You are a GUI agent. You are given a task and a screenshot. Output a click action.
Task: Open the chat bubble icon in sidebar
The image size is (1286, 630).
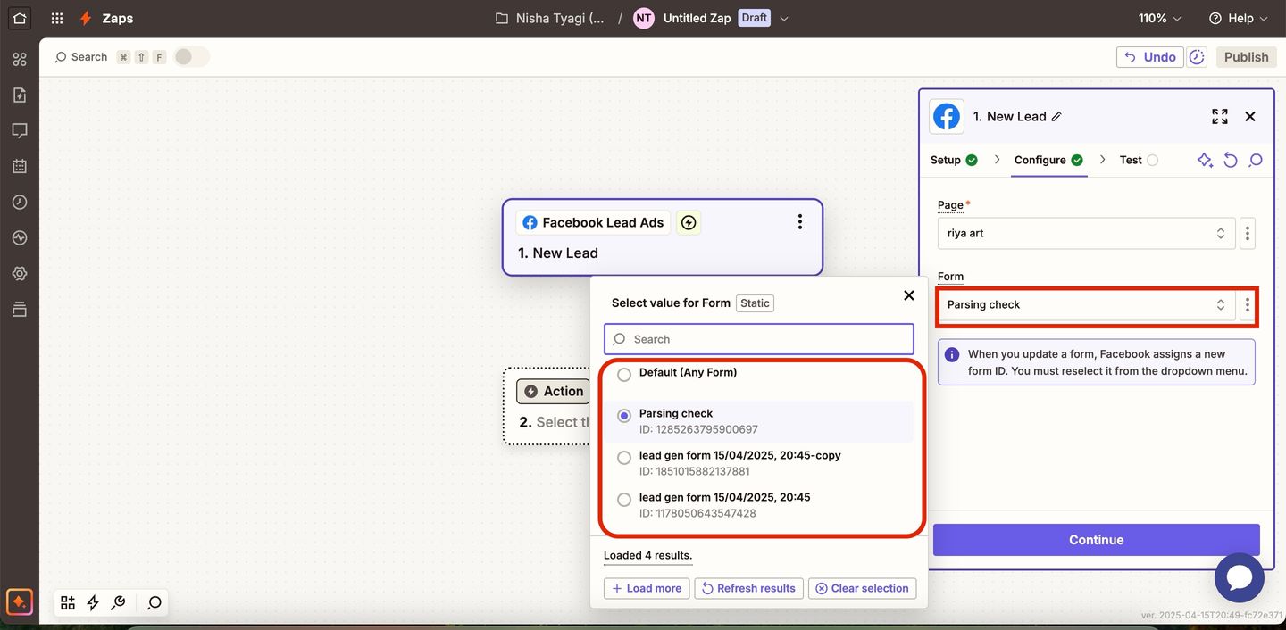click(20, 130)
